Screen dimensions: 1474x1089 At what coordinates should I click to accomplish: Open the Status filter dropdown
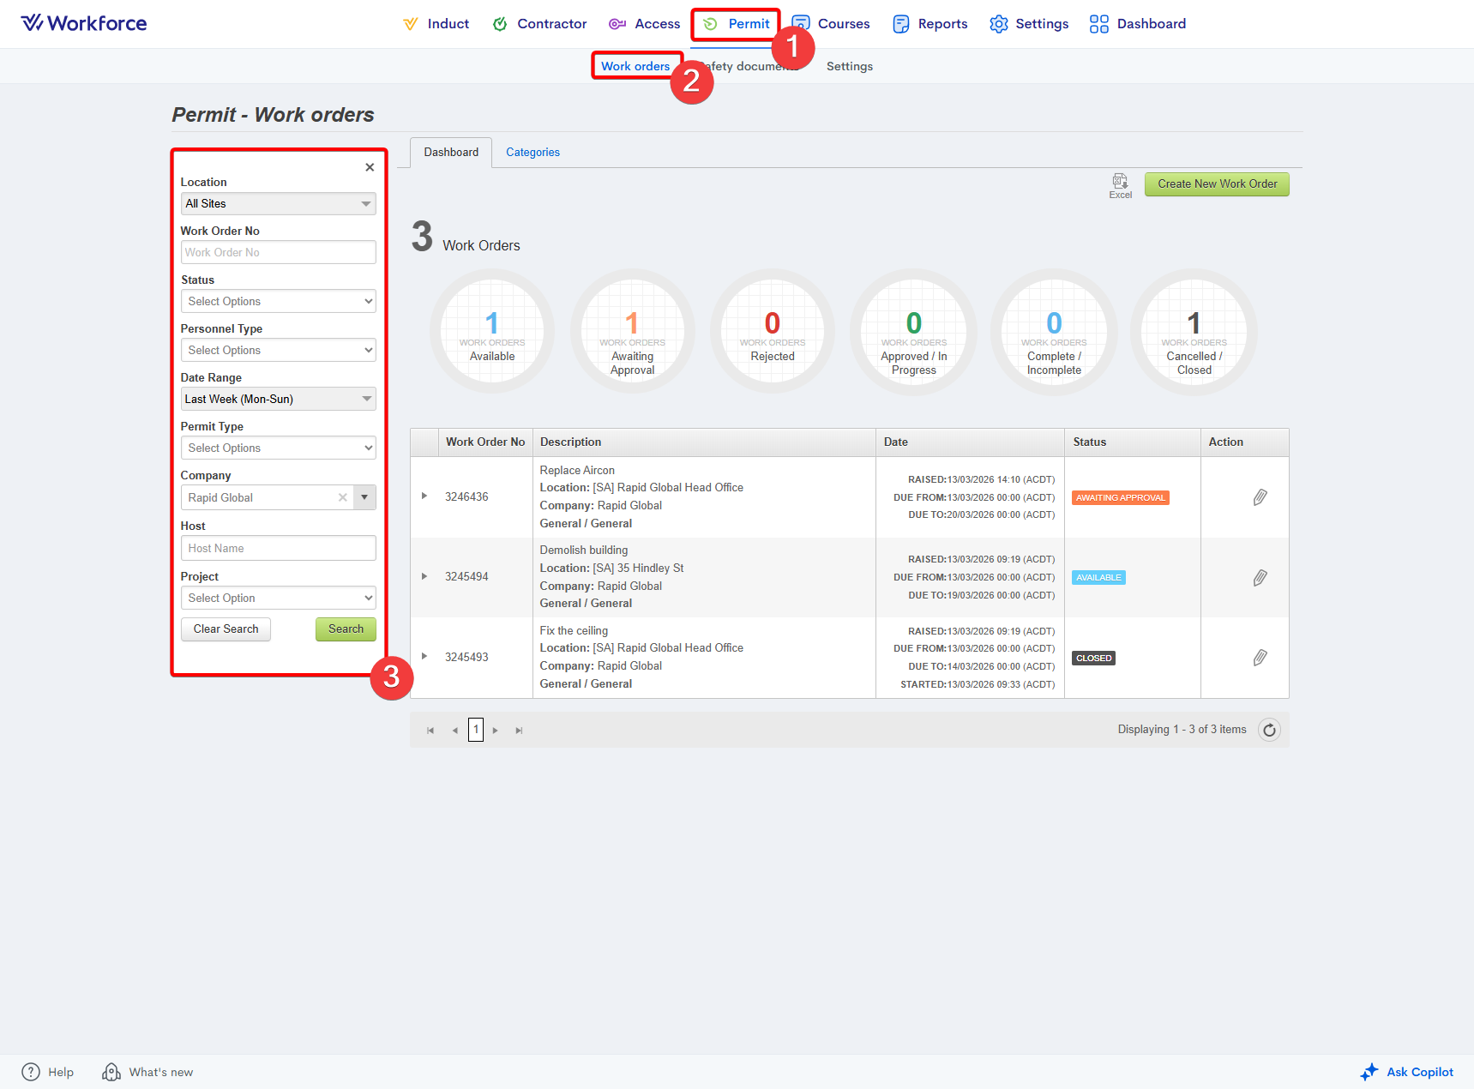point(278,301)
